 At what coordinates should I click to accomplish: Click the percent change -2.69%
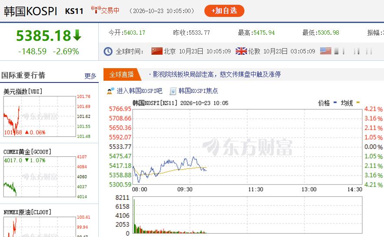point(66,51)
